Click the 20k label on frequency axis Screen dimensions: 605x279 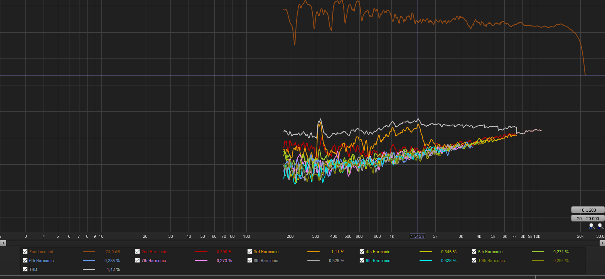(x=580, y=236)
